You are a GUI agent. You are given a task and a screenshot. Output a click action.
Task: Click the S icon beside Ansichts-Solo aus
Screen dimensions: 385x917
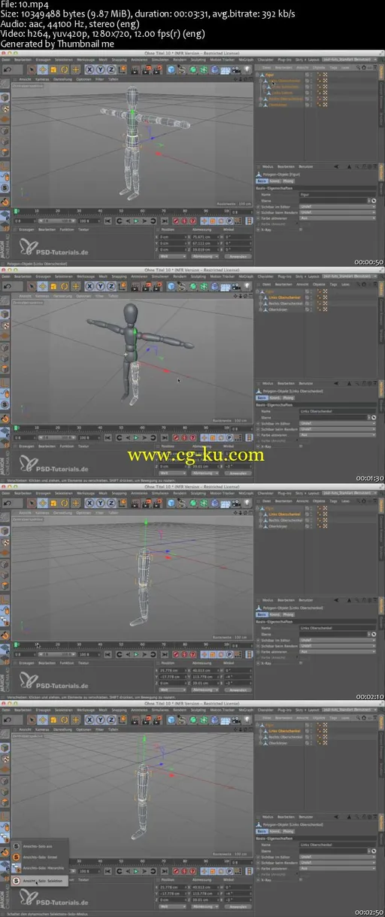pyautogui.click(x=16, y=846)
